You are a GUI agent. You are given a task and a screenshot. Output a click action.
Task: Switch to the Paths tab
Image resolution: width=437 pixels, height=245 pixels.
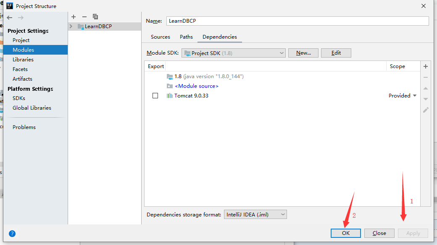pos(186,37)
